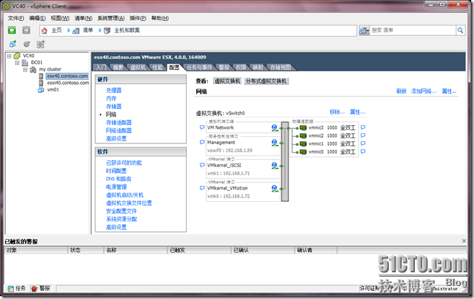Click the globe icon in VMkernel_VMotion
Viewport: 474px width, 299px height.
coord(274,188)
